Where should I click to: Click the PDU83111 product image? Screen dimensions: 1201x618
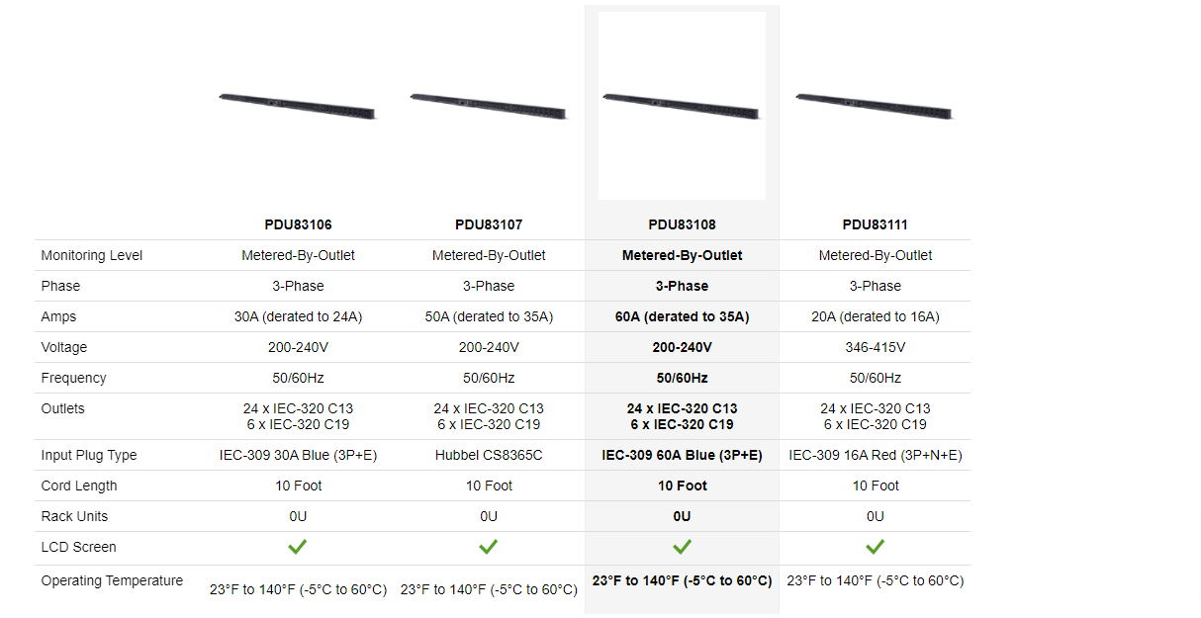[x=875, y=105]
